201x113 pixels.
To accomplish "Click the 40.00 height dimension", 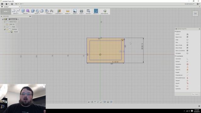I will click(142, 46).
